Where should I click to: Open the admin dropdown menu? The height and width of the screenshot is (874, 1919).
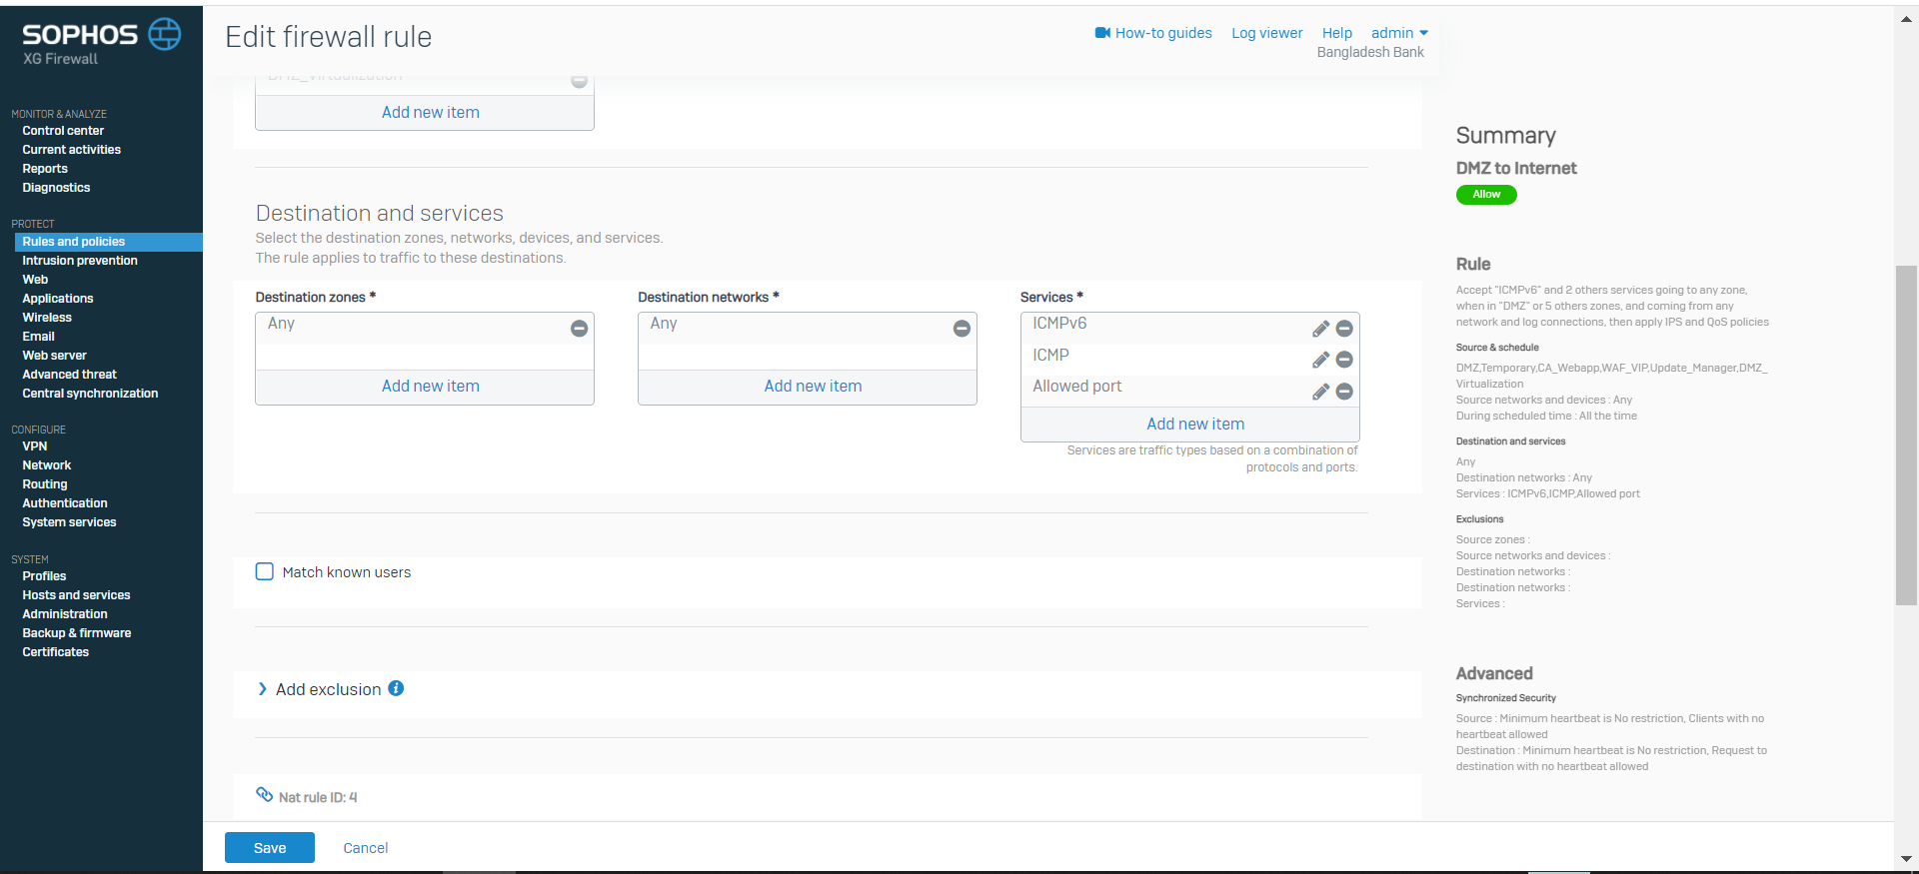[1399, 33]
